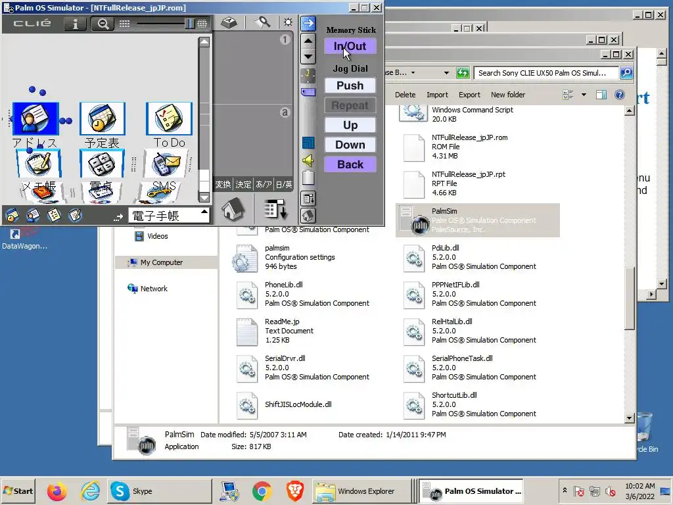The width and height of the screenshot is (673, 505).
Task: Click the small menu icon in status column
Action: tap(308, 199)
